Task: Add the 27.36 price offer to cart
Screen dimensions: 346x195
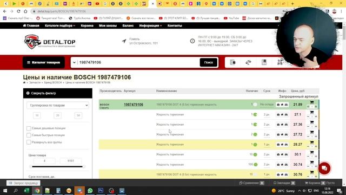Action: [312, 122]
